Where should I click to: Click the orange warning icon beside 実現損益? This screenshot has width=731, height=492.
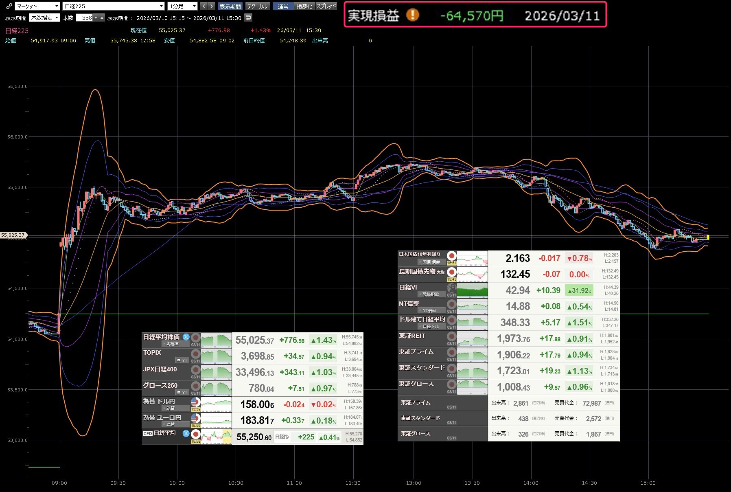tap(412, 15)
